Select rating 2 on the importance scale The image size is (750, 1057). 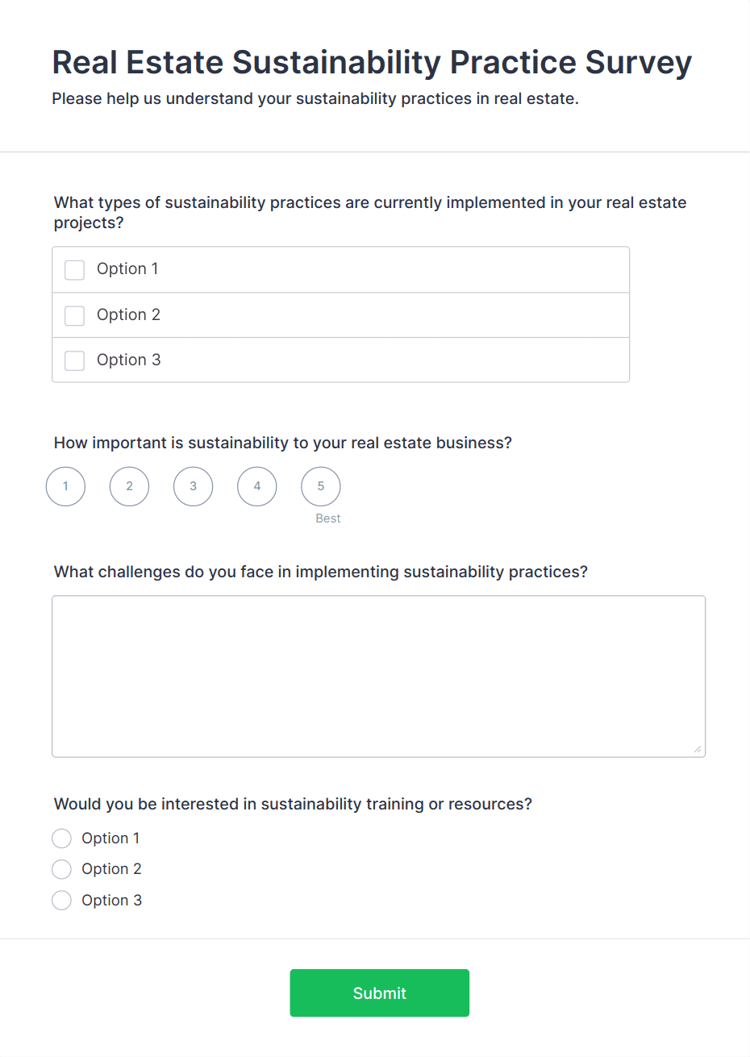point(129,486)
